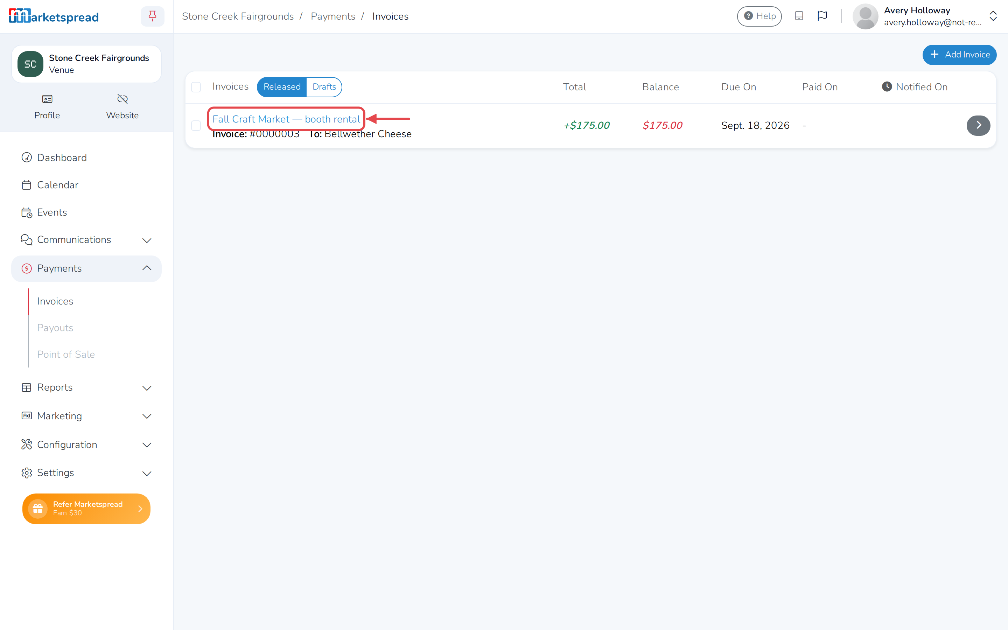Open Payouts under Payments
Image resolution: width=1008 pixels, height=630 pixels.
pyautogui.click(x=55, y=328)
